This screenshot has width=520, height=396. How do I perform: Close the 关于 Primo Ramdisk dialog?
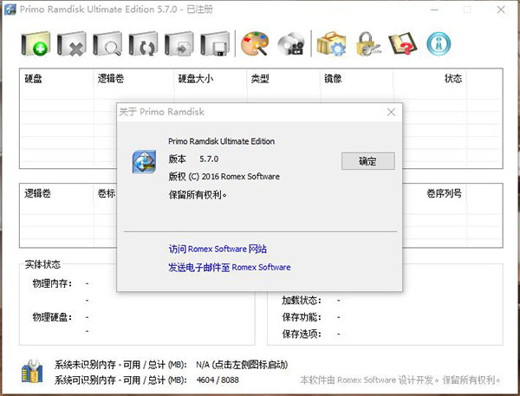[x=392, y=112]
